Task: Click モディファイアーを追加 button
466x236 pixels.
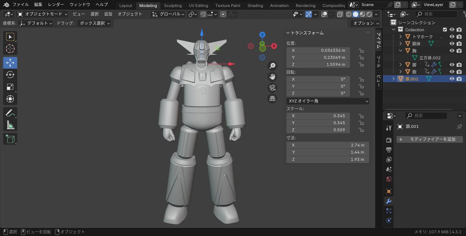Action: 430,139
